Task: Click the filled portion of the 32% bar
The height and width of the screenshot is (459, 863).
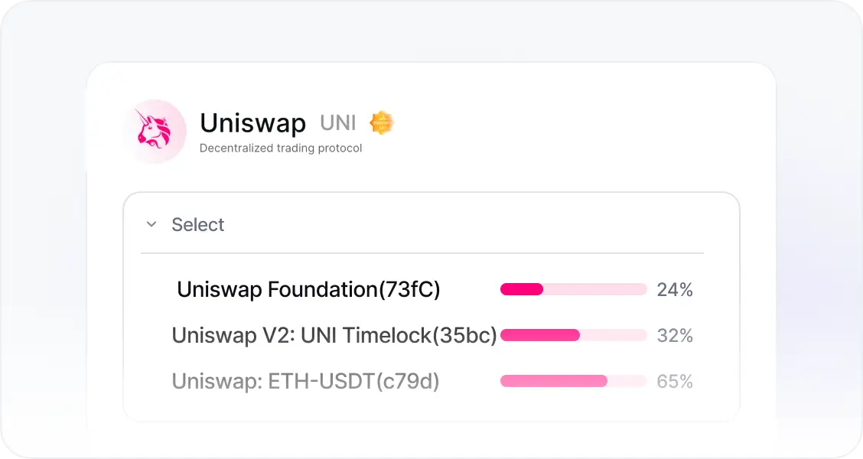Action: coord(539,335)
